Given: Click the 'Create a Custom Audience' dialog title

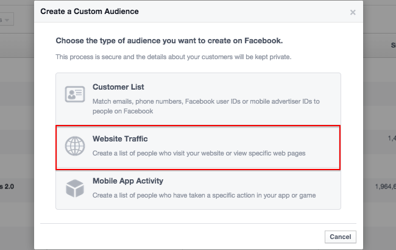Looking at the screenshot, I should click(90, 12).
